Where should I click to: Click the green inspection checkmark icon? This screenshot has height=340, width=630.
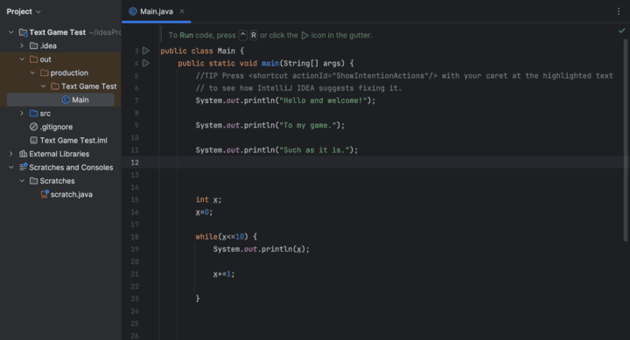621,31
